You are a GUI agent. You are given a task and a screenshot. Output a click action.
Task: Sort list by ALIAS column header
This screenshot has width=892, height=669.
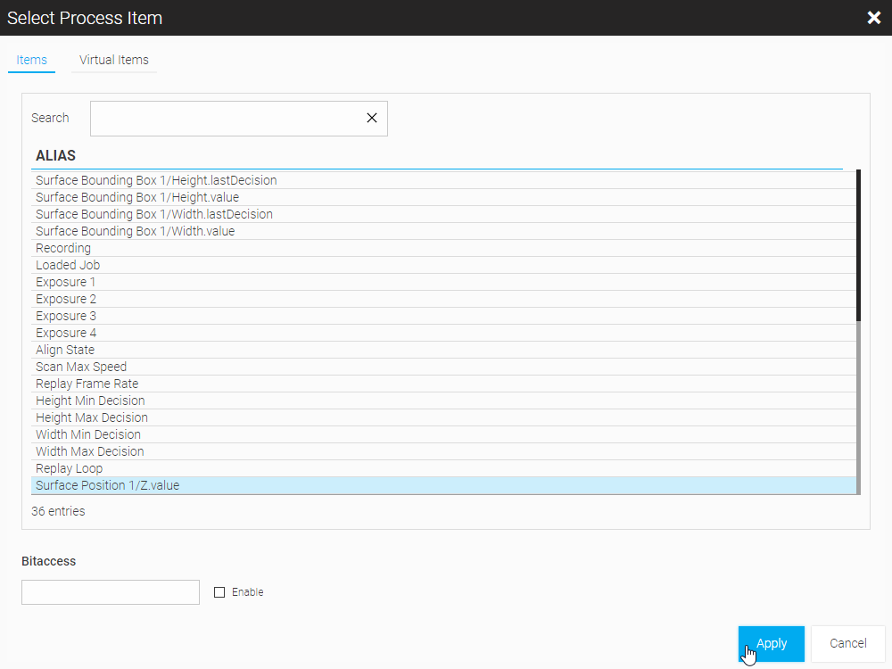tap(55, 155)
